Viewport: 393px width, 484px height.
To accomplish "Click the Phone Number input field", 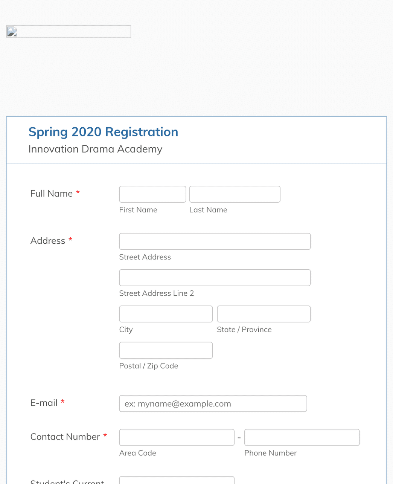I will (302, 437).
